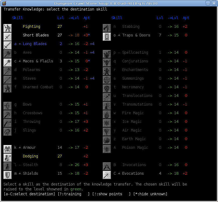
Task: Pick the Traps & Doors icon
Action: click(107, 36)
